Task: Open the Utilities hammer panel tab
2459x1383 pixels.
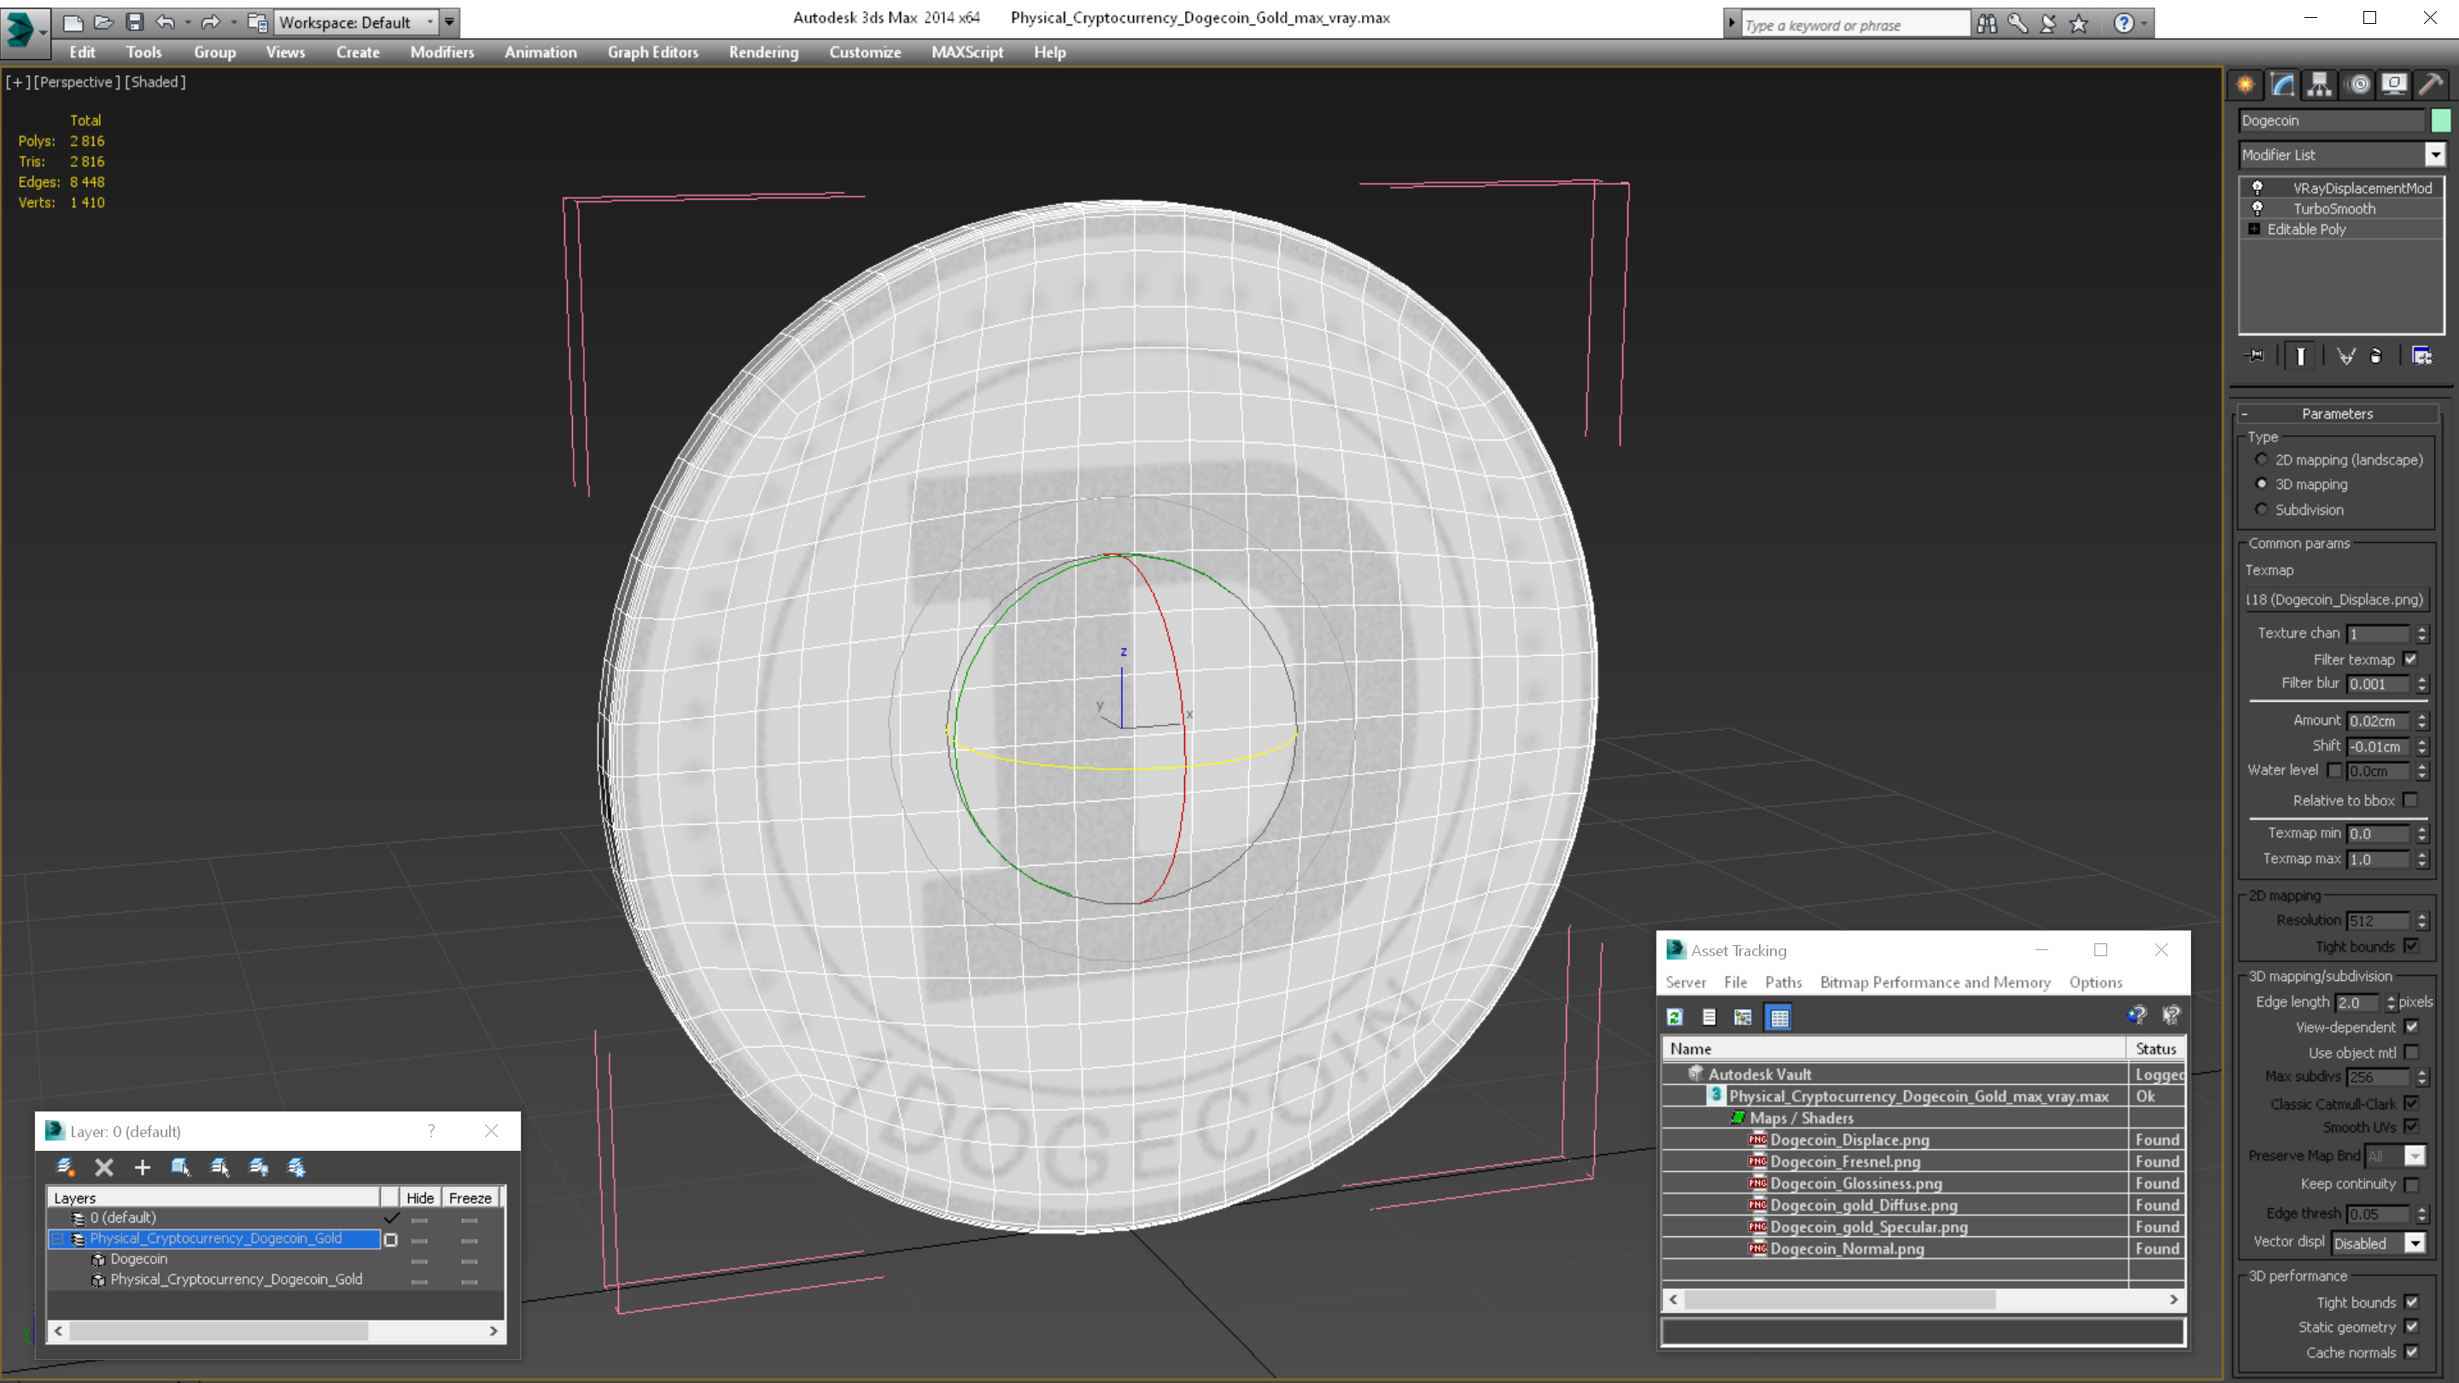Action: pos(2432,85)
